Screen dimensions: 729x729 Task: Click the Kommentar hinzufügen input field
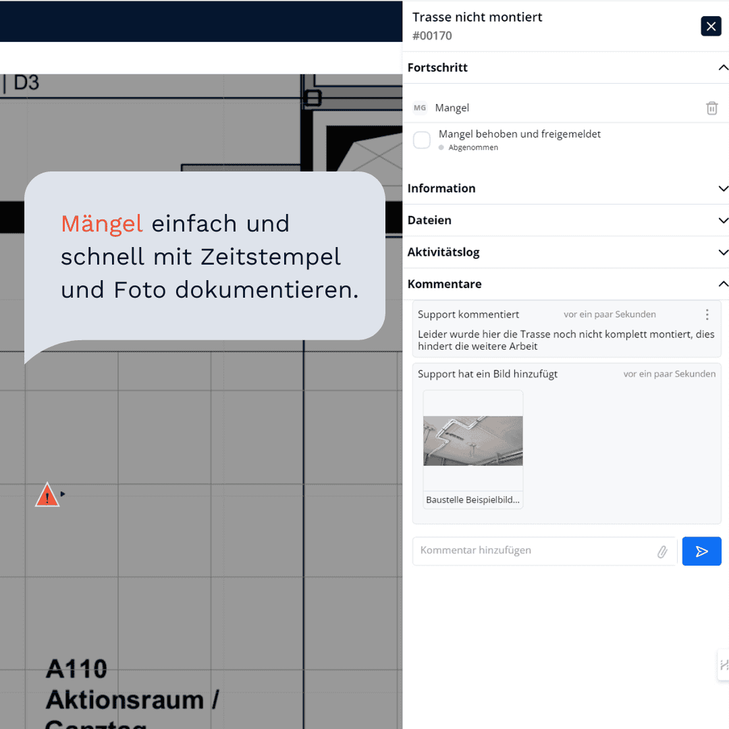pos(533,550)
